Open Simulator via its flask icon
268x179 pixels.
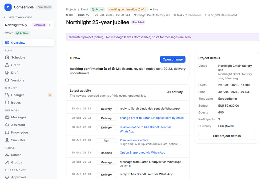[7, 140]
